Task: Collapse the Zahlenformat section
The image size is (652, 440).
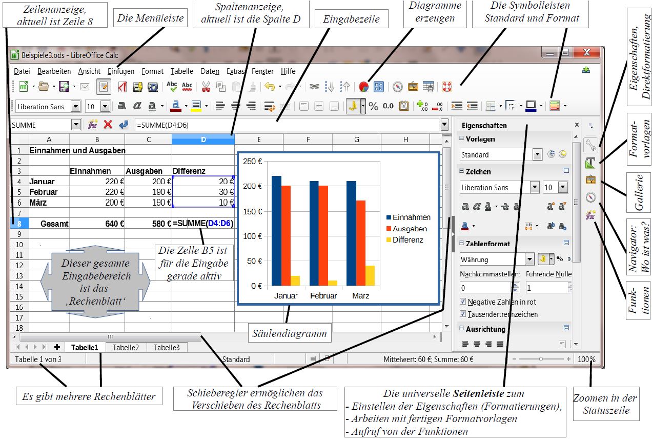Action: [x=461, y=243]
